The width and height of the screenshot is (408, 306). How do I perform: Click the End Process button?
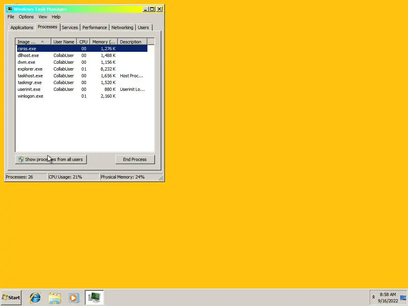[x=135, y=159]
